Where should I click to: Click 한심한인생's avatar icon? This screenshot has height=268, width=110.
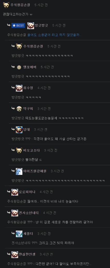click(x=15, y=254)
